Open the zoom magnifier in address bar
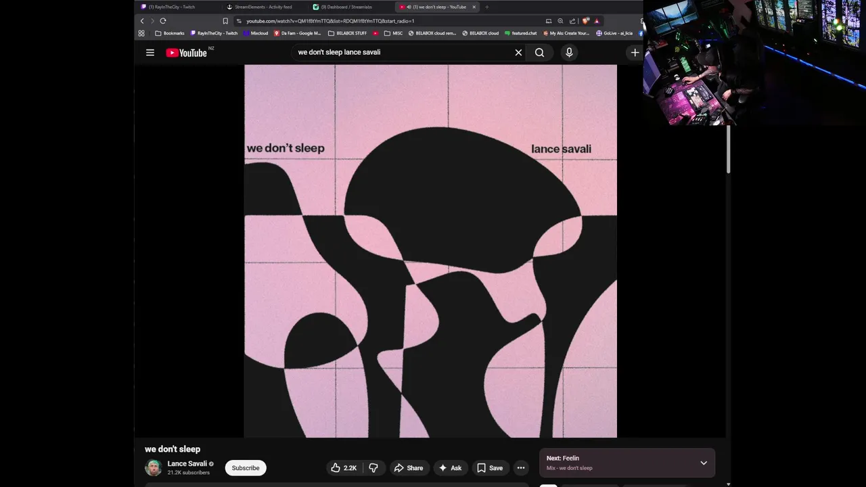The width and height of the screenshot is (866, 487). pyautogui.click(x=560, y=21)
